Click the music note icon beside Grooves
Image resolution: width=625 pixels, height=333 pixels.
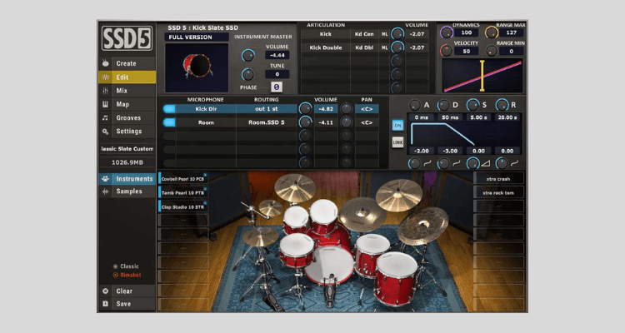coord(105,118)
